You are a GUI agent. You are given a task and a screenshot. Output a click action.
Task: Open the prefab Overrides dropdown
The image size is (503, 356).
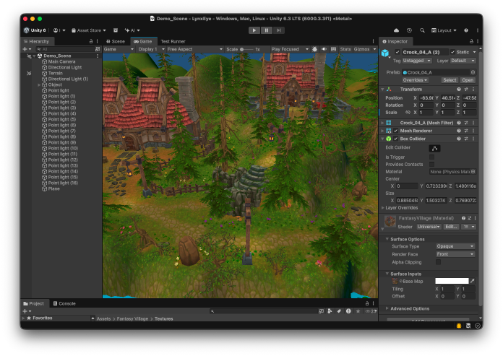point(415,80)
